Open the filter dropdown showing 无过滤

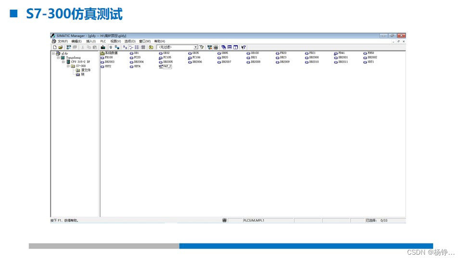tap(177, 47)
